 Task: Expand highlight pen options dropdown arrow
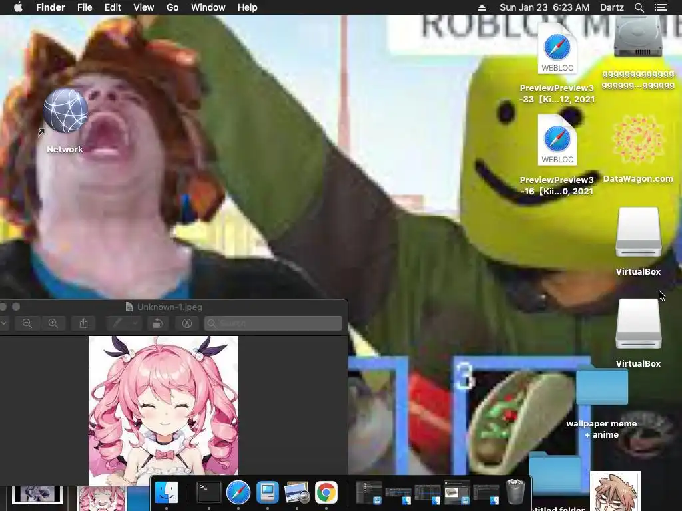pos(135,323)
